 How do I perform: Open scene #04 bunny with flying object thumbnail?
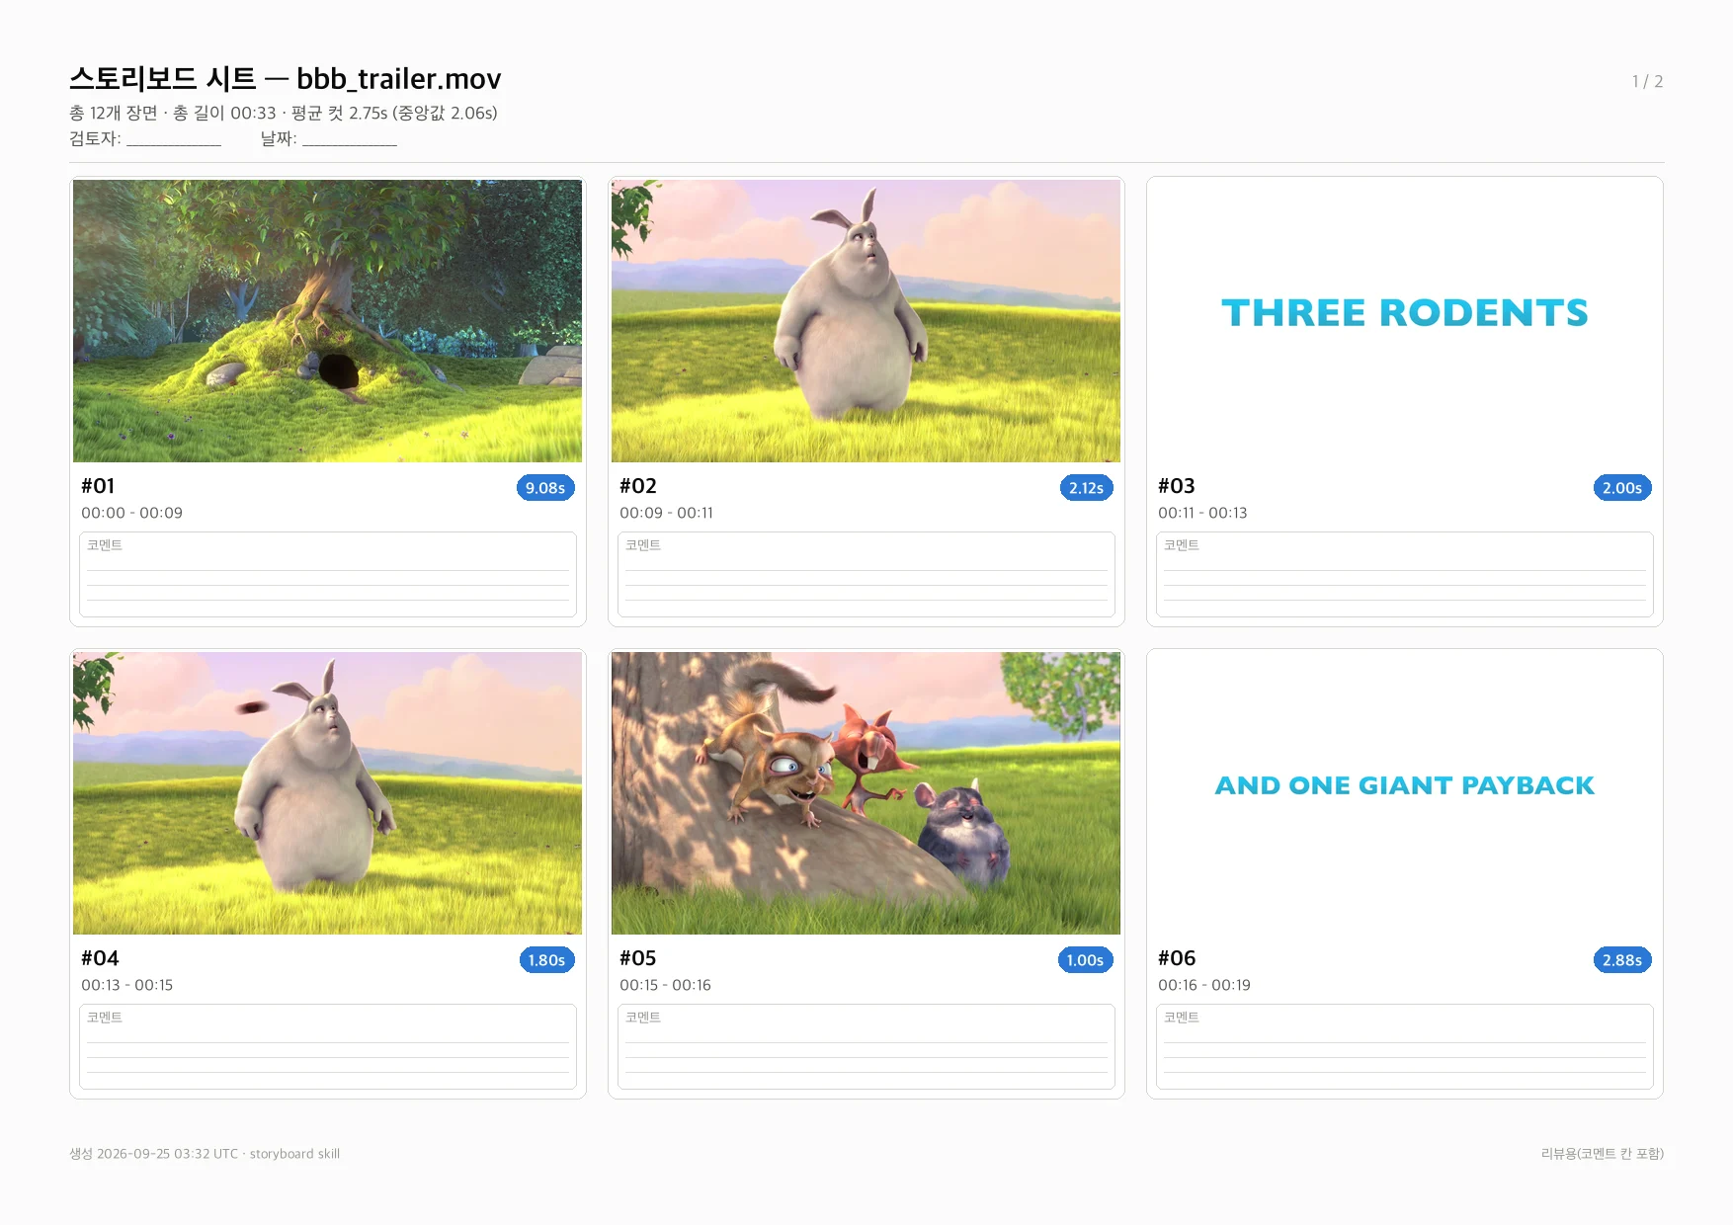pos(327,793)
